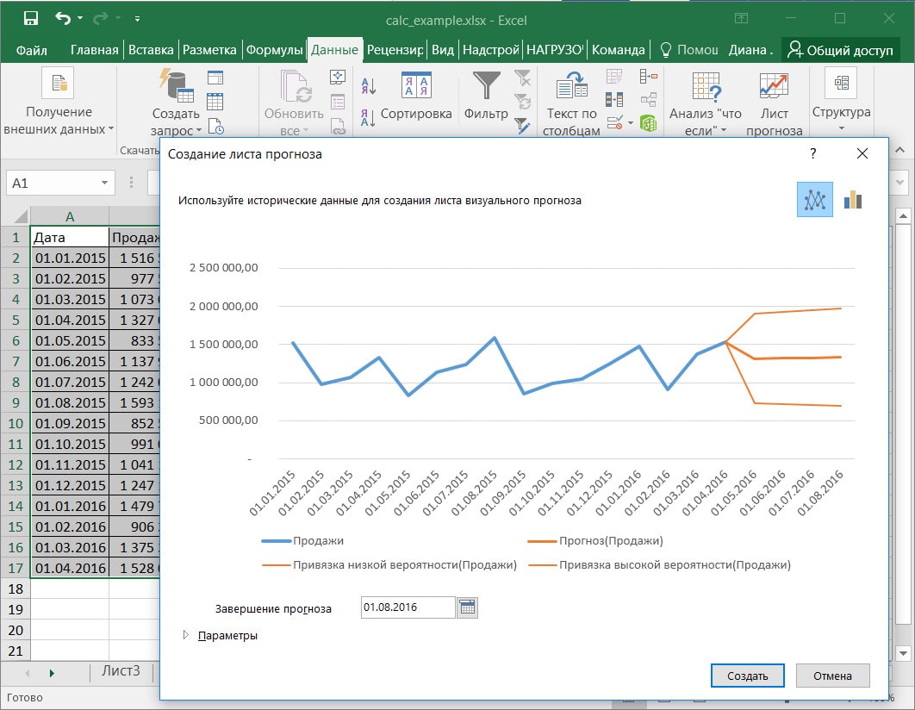Click the Consolidate icon
Viewport: 915px width, 710px height.
click(x=648, y=77)
